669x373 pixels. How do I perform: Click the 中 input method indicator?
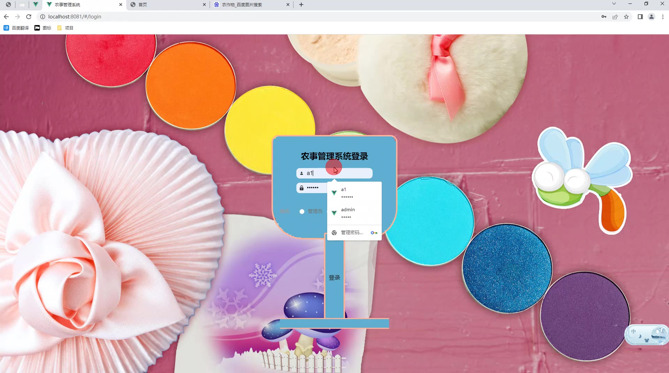[633, 332]
